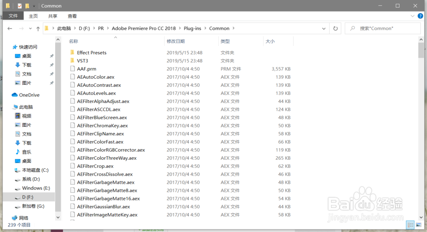The height and width of the screenshot is (232, 427).
Task: Select D (F:) drive in sidebar
Action: pos(29,197)
